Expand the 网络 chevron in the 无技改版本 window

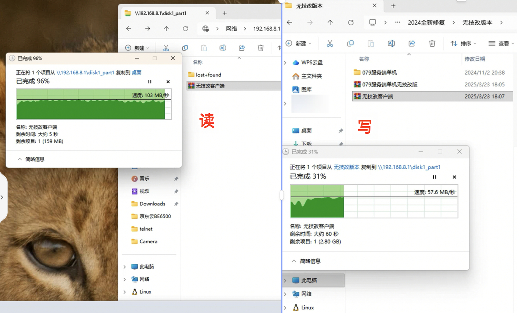(285, 294)
